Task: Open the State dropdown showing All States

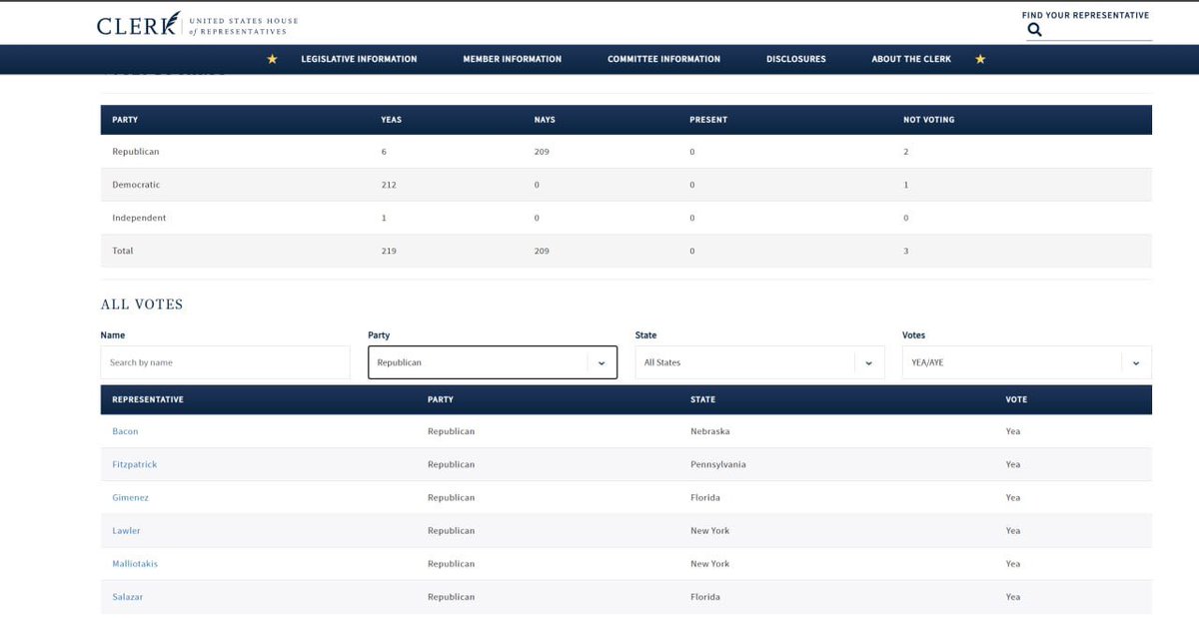Action: coord(759,362)
